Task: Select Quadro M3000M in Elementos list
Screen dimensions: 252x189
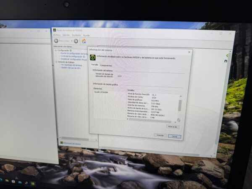Action: [101, 92]
